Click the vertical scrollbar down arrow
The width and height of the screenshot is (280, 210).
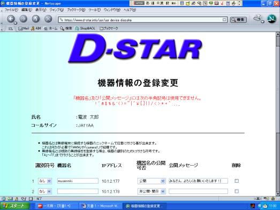click(278, 194)
